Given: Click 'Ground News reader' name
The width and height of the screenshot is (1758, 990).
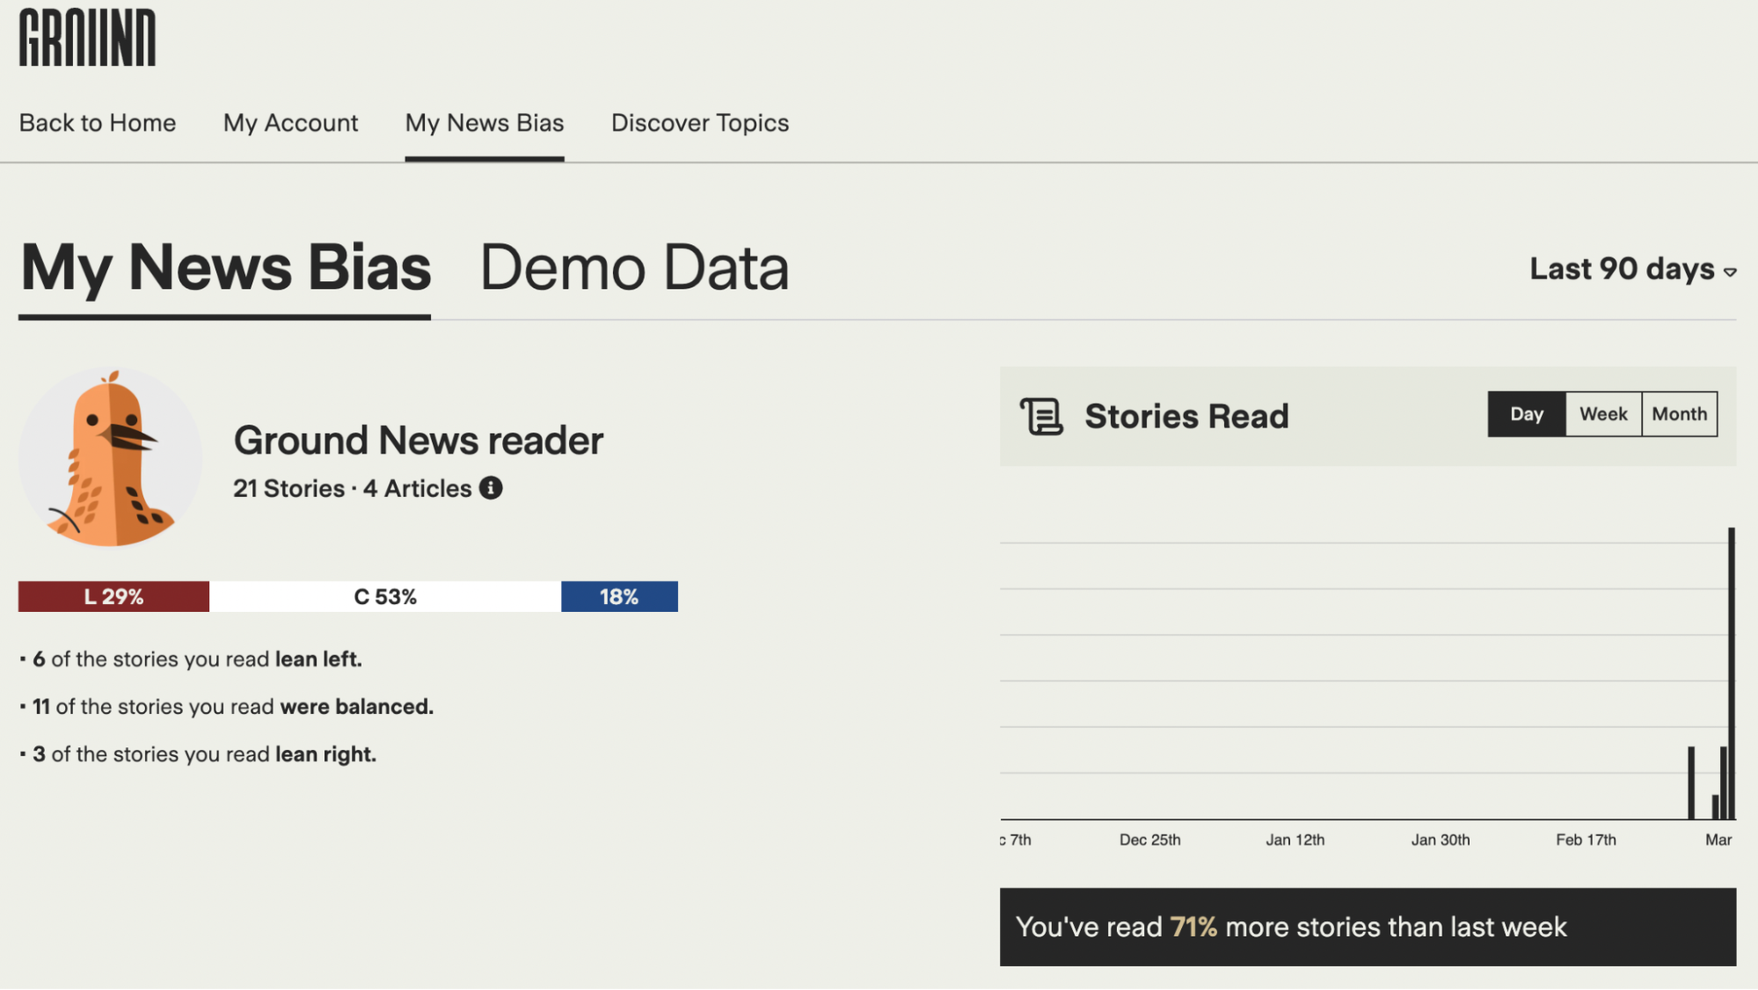Looking at the screenshot, I should [419, 440].
